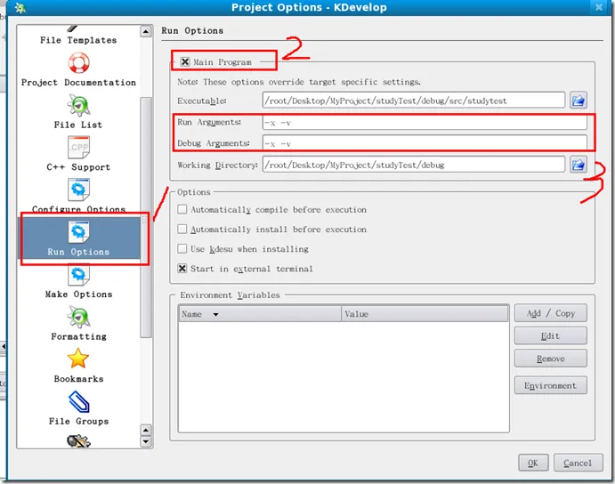
Task: Click the Remove button
Action: pos(551,359)
